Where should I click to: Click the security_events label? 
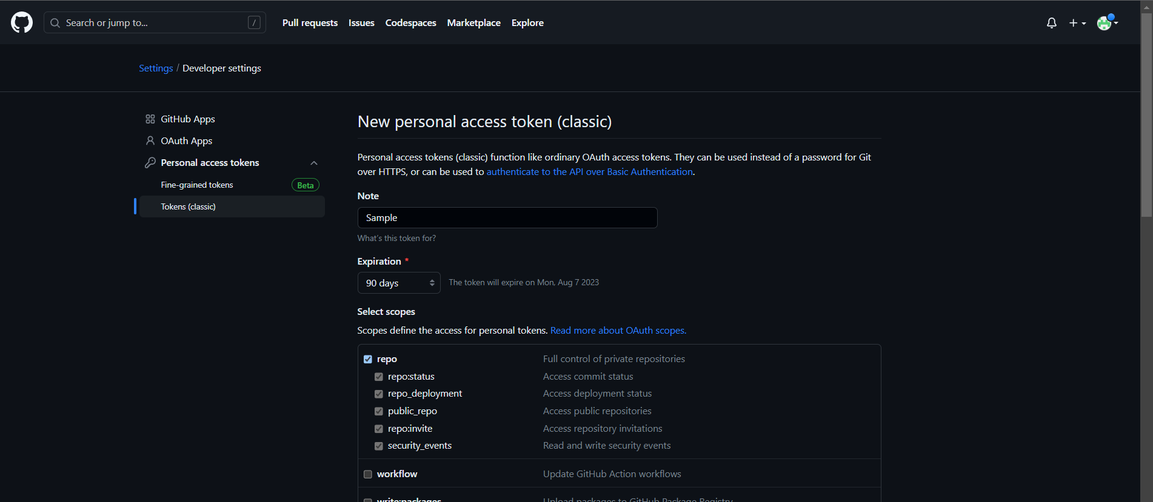[x=419, y=446]
